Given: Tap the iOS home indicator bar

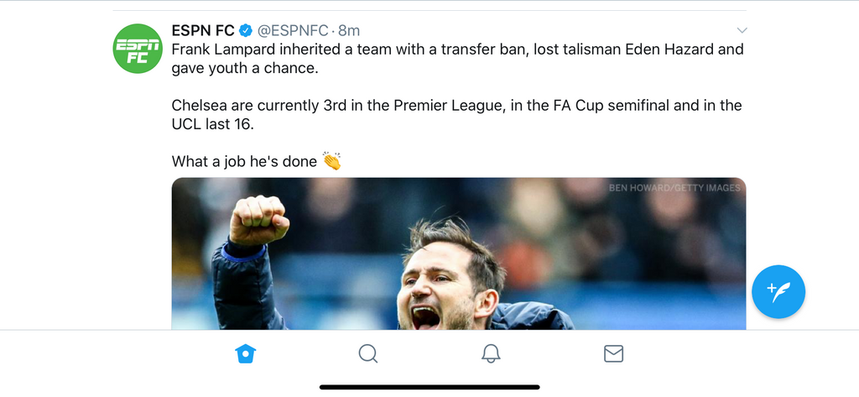Looking at the screenshot, I should (429, 387).
